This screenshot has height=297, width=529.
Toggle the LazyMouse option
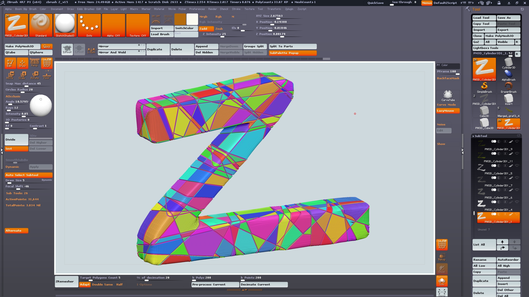pyautogui.click(x=448, y=111)
